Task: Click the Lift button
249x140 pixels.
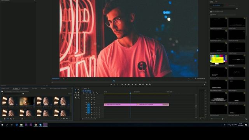Action: tap(140, 85)
